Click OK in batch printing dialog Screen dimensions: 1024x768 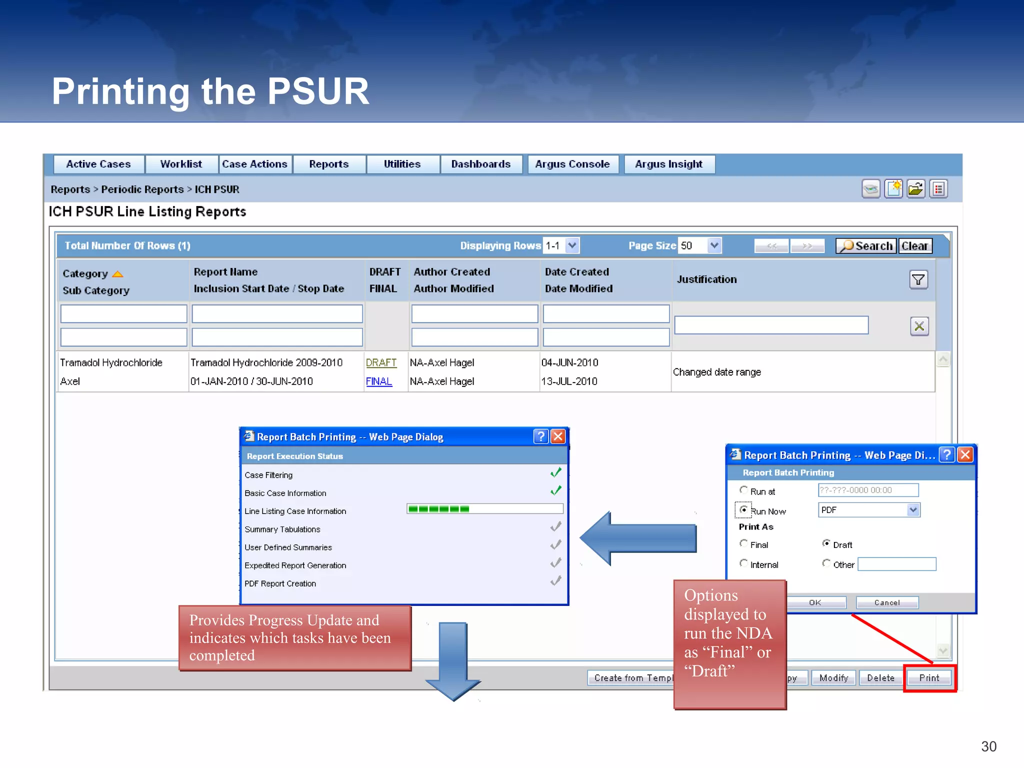click(x=815, y=602)
